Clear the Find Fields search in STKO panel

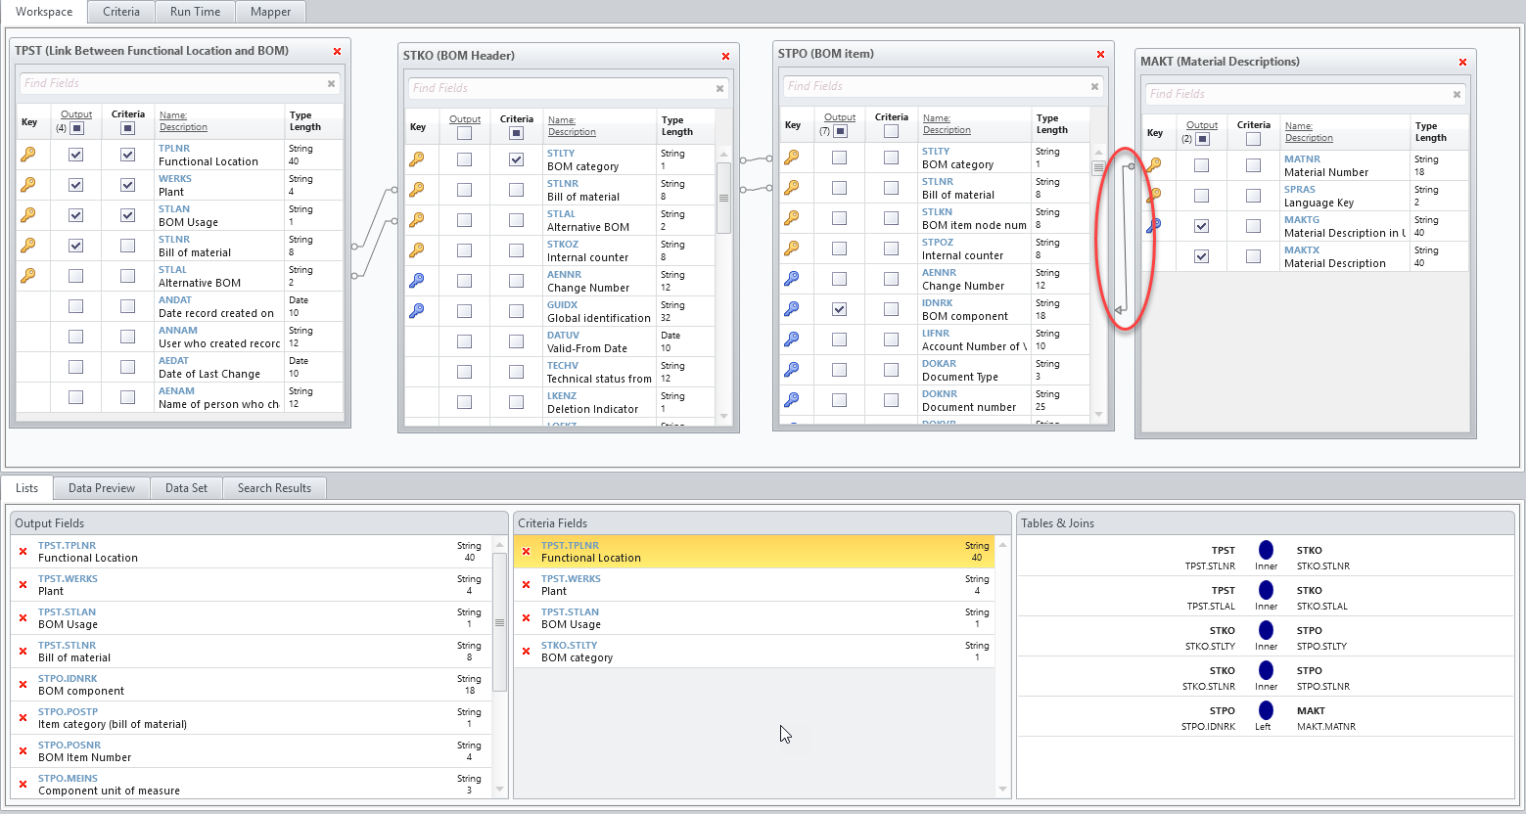click(719, 88)
